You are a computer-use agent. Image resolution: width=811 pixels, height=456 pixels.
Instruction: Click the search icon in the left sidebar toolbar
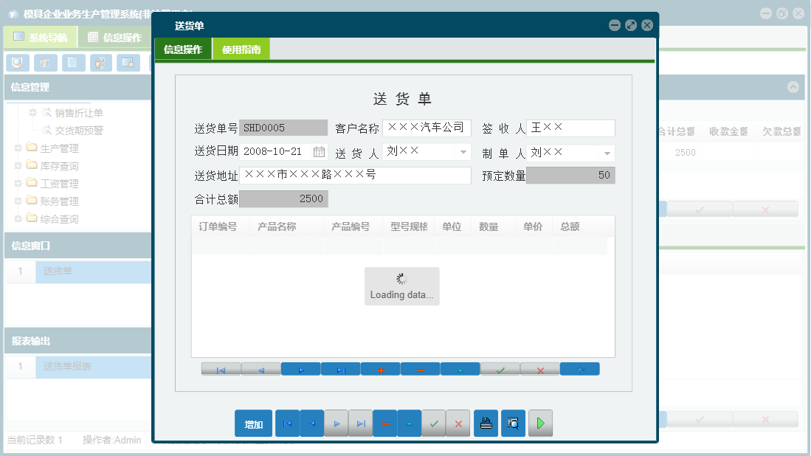pos(16,63)
